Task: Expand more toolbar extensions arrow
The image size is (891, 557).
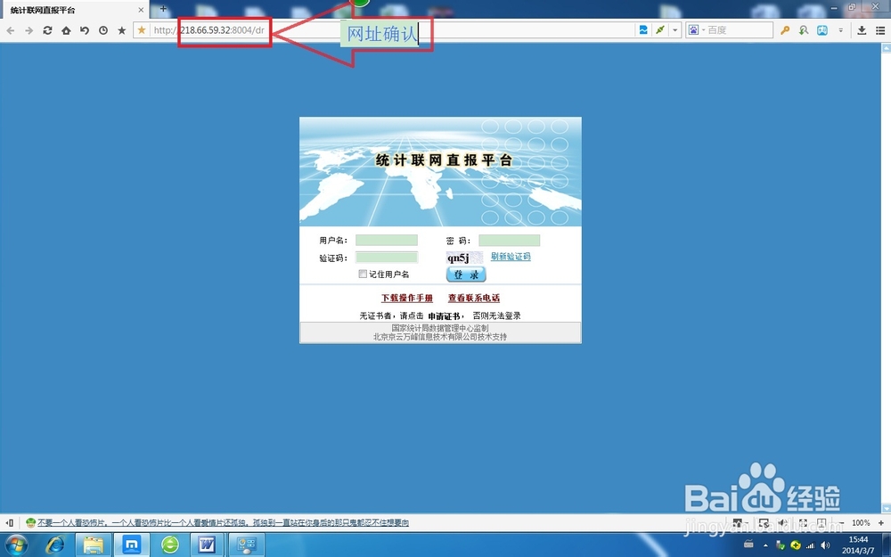Action: pyautogui.click(x=840, y=30)
